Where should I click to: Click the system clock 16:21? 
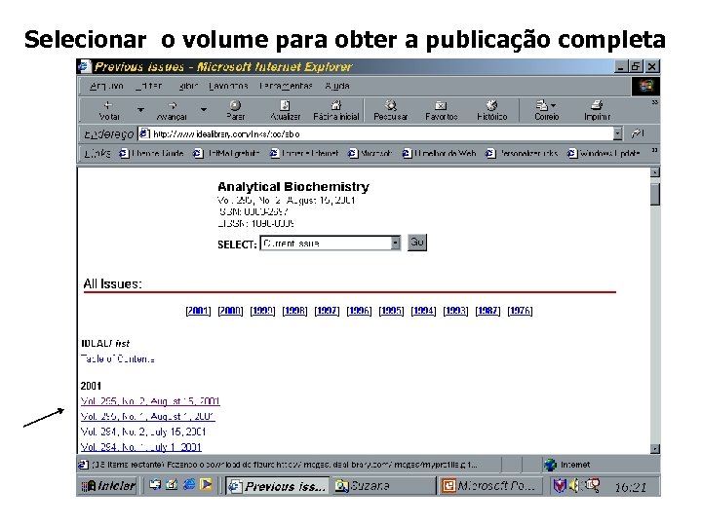pos(631,487)
